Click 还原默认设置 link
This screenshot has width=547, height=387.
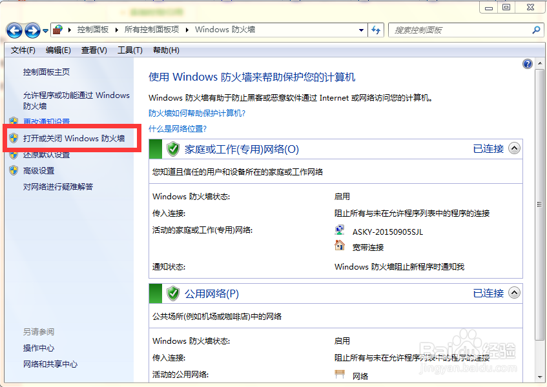[46, 155]
